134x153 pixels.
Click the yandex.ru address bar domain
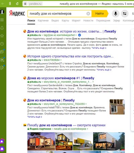tap(35, 4)
